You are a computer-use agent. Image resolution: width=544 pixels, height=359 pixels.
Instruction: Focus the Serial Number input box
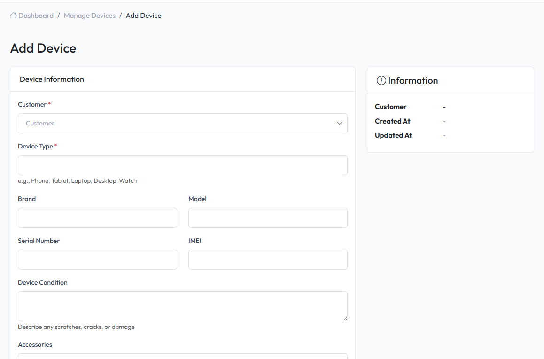(x=97, y=260)
